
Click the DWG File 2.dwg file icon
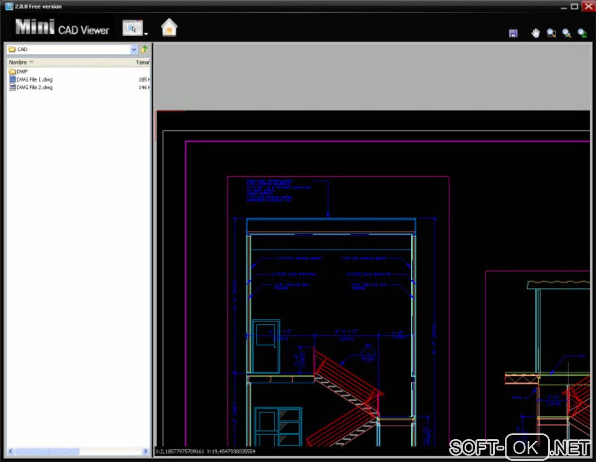click(12, 88)
